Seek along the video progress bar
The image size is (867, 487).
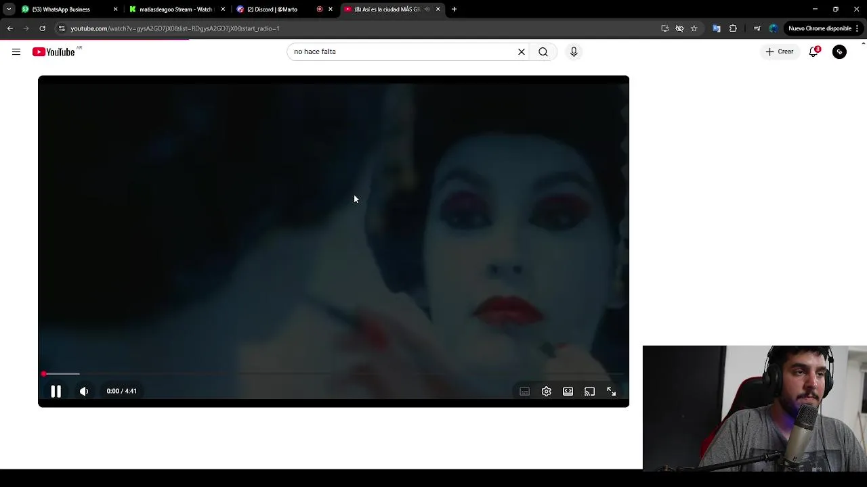click(x=333, y=373)
